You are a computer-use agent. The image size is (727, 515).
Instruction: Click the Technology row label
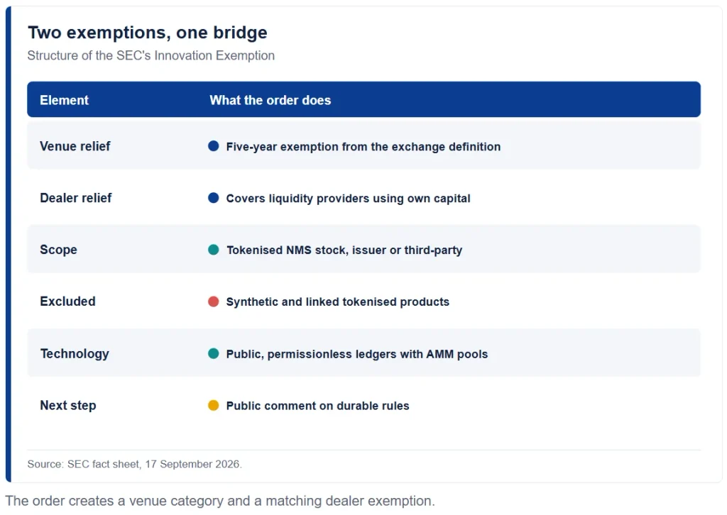(x=75, y=354)
